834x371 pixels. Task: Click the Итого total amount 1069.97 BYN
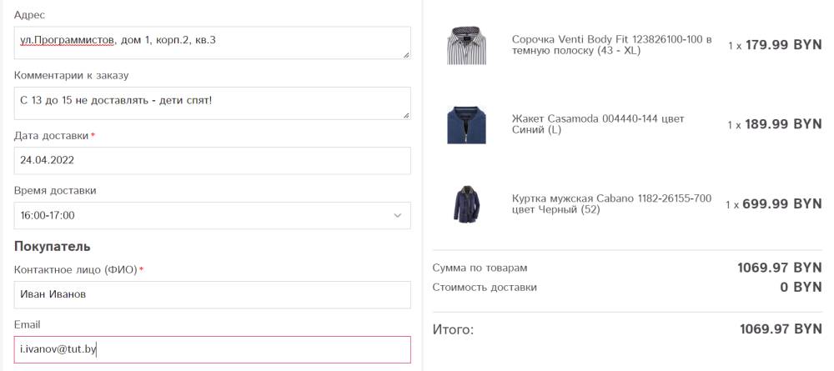[x=781, y=329]
